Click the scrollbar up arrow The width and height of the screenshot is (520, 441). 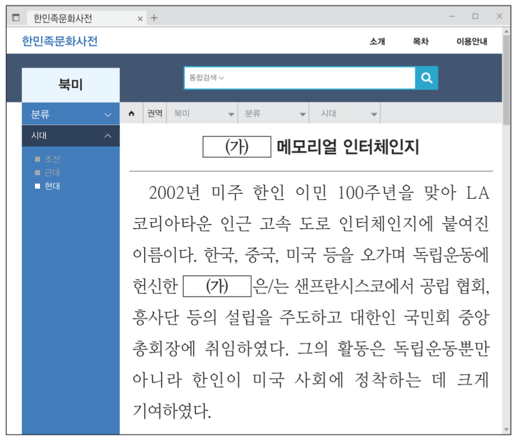pyautogui.click(x=506, y=31)
